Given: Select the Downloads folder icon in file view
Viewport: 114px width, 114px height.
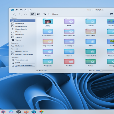Looking at the screenshot, I should (x=69, y=31).
